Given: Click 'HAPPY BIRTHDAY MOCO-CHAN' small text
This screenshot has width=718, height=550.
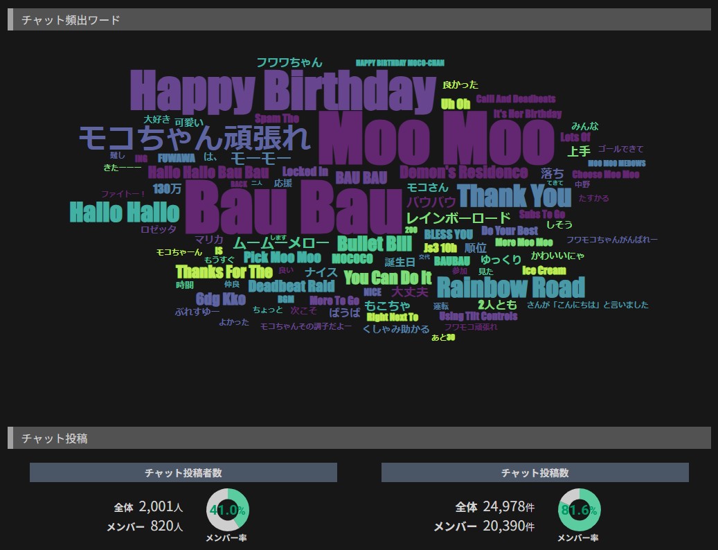Looking at the screenshot, I should (400, 63).
